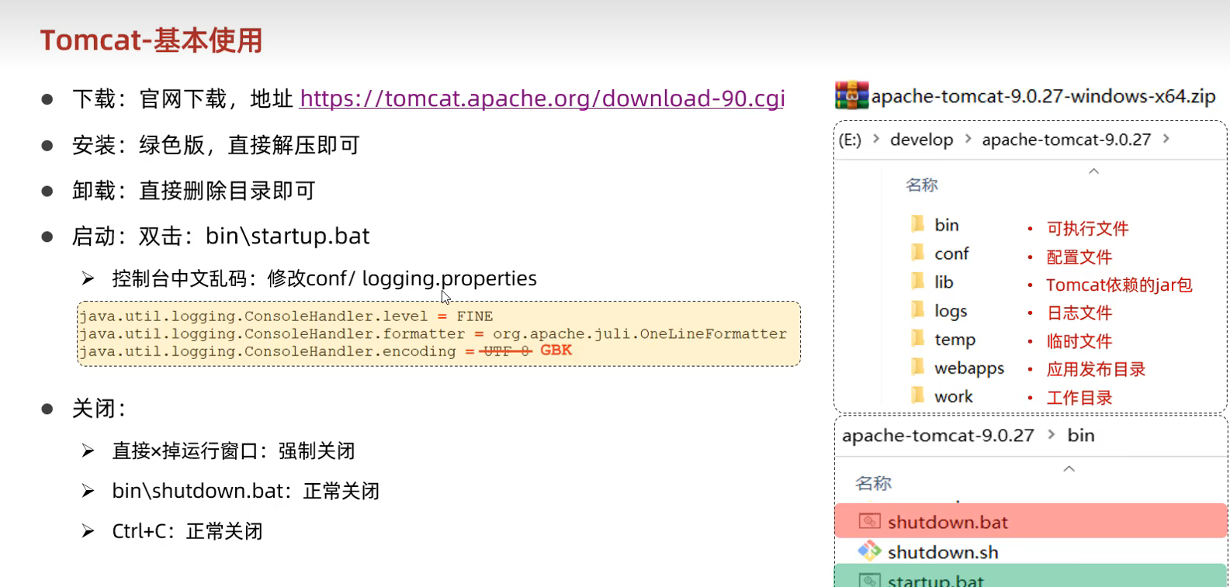Screen dimensions: 1230x587
Task: Click the 工作目录 annotation text
Action: pos(1079,398)
